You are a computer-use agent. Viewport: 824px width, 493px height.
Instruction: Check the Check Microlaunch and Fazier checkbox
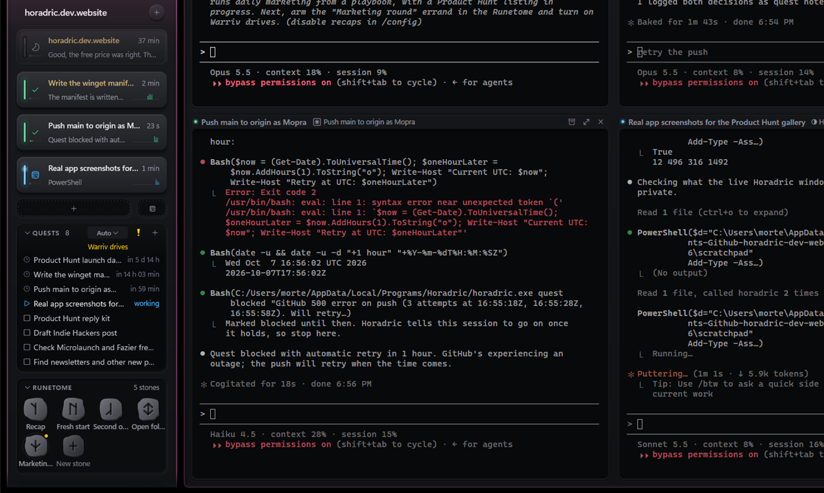27,347
